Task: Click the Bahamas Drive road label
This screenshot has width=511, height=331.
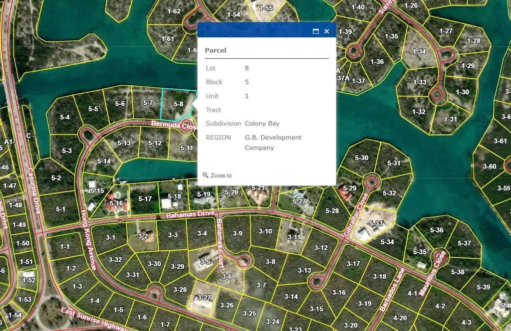Action: click(190, 214)
